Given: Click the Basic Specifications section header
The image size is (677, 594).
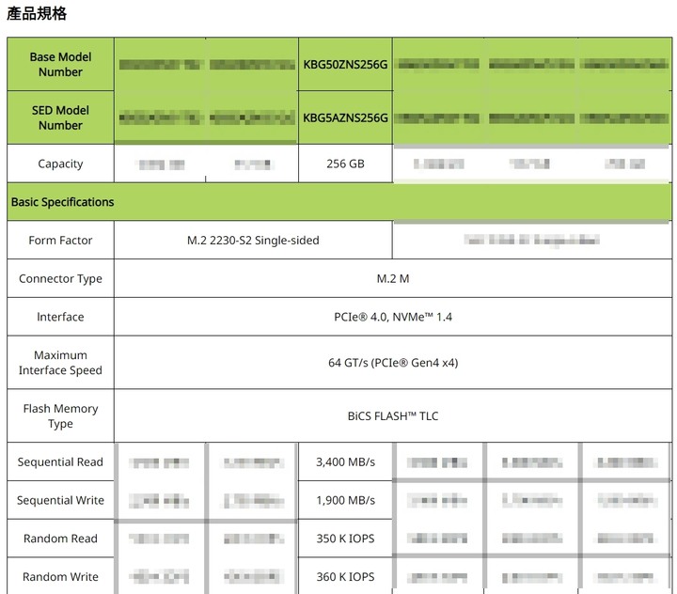Looking at the screenshot, I should click(339, 202).
